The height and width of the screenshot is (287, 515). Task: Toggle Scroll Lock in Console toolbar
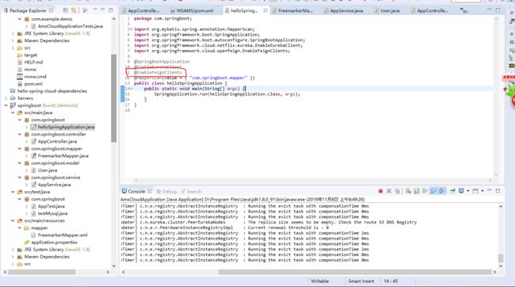click(x=417, y=191)
